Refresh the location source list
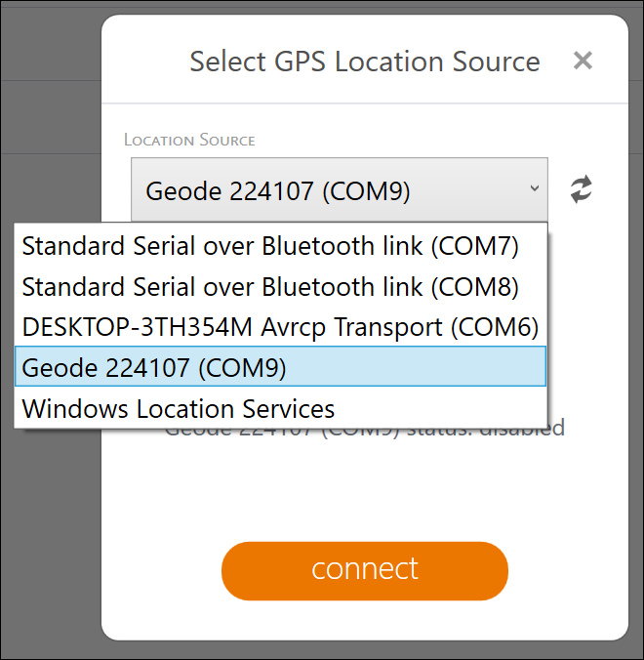 582,189
